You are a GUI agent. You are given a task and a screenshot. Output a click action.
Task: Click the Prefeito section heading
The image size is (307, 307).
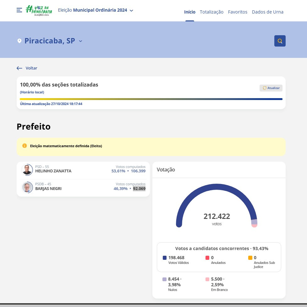[x=34, y=127]
